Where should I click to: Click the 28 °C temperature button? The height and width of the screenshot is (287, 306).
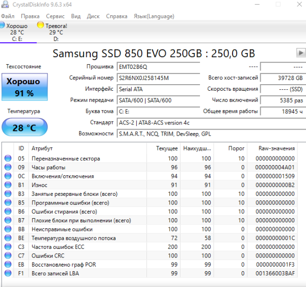click(24, 127)
